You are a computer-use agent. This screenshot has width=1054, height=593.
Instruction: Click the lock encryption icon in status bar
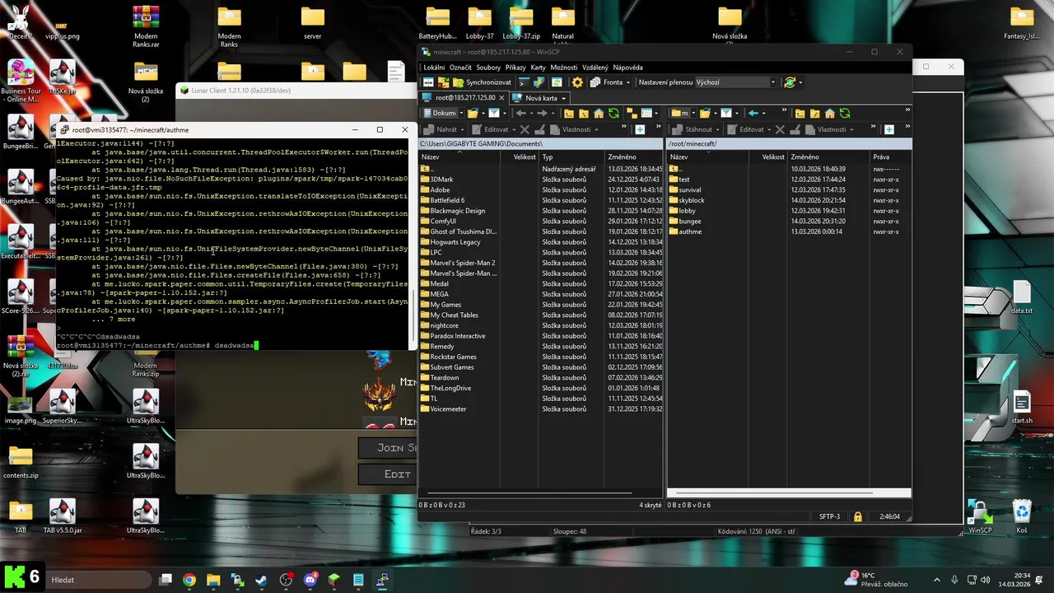coord(858,516)
